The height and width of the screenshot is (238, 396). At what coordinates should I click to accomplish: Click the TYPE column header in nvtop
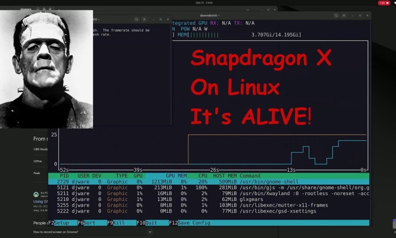(x=121, y=176)
